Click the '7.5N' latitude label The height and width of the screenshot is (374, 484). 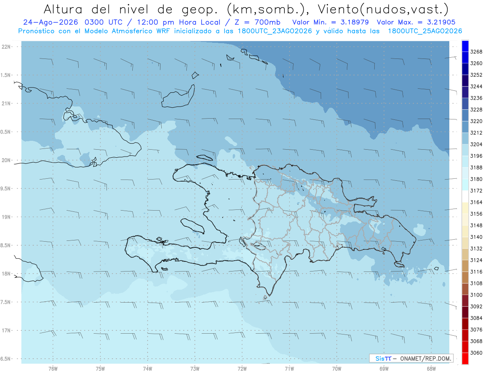(6, 302)
